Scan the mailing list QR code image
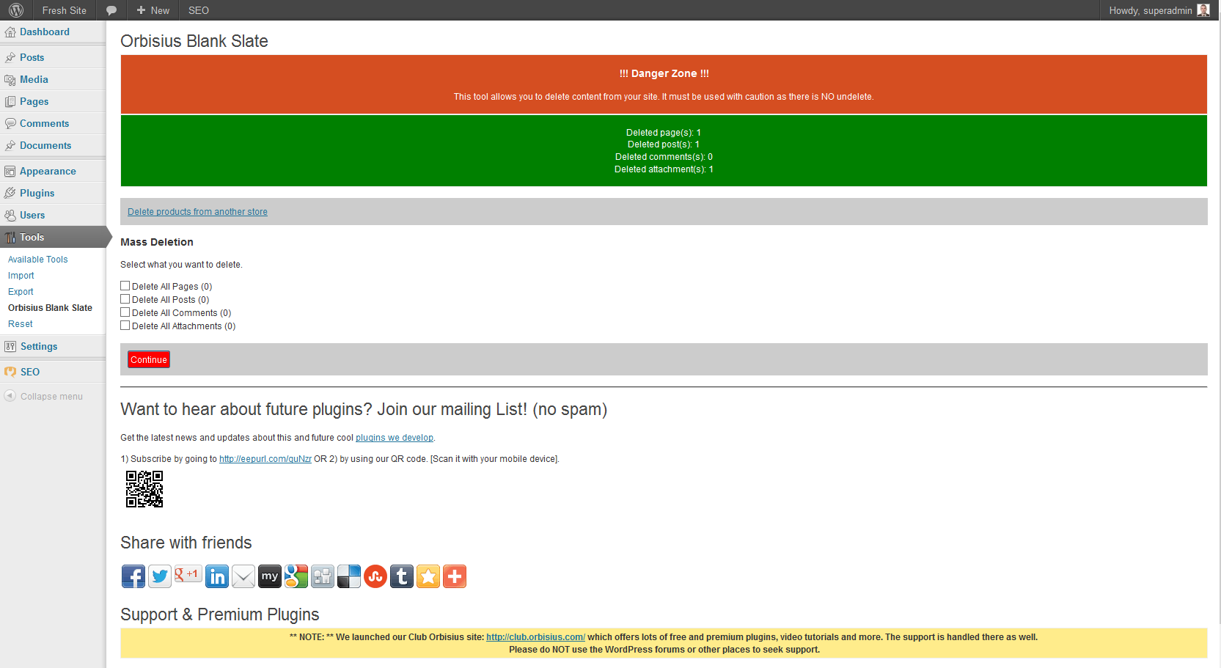This screenshot has width=1221, height=668. point(144,489)
